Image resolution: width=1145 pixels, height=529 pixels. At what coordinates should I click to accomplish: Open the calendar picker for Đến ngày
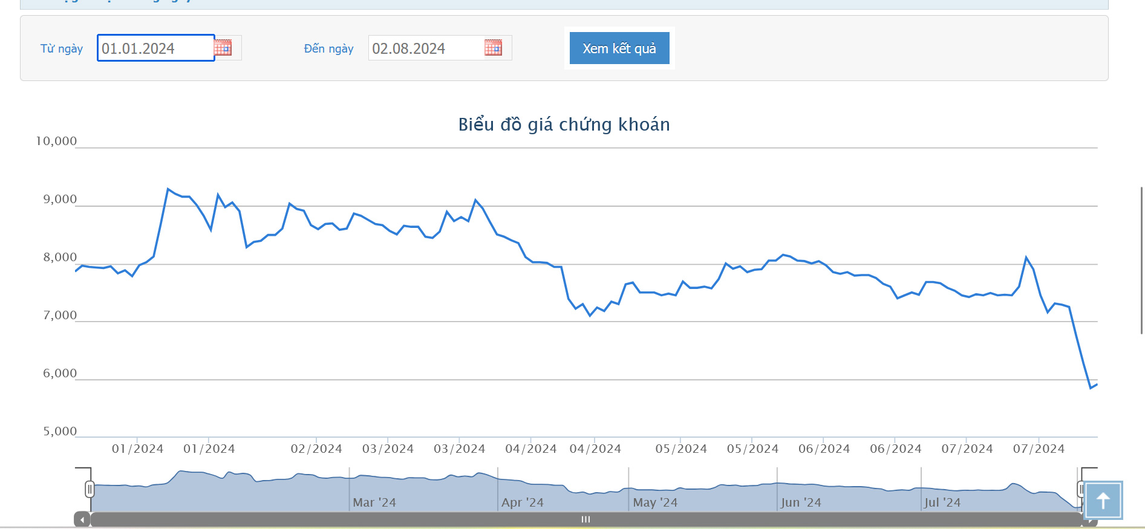[493, 48]
